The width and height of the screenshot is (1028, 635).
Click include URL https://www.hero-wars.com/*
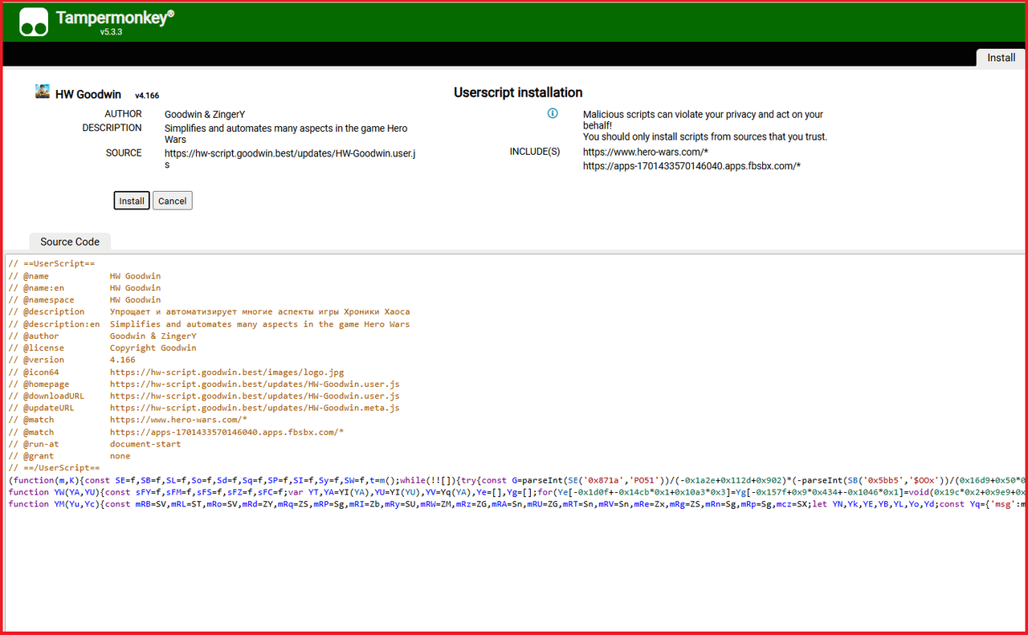(646, 152)
